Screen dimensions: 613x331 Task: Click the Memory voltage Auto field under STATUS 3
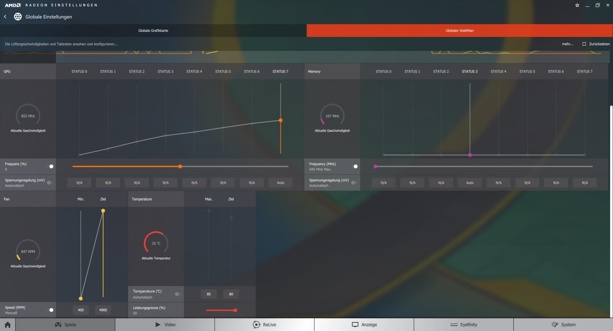470,183
